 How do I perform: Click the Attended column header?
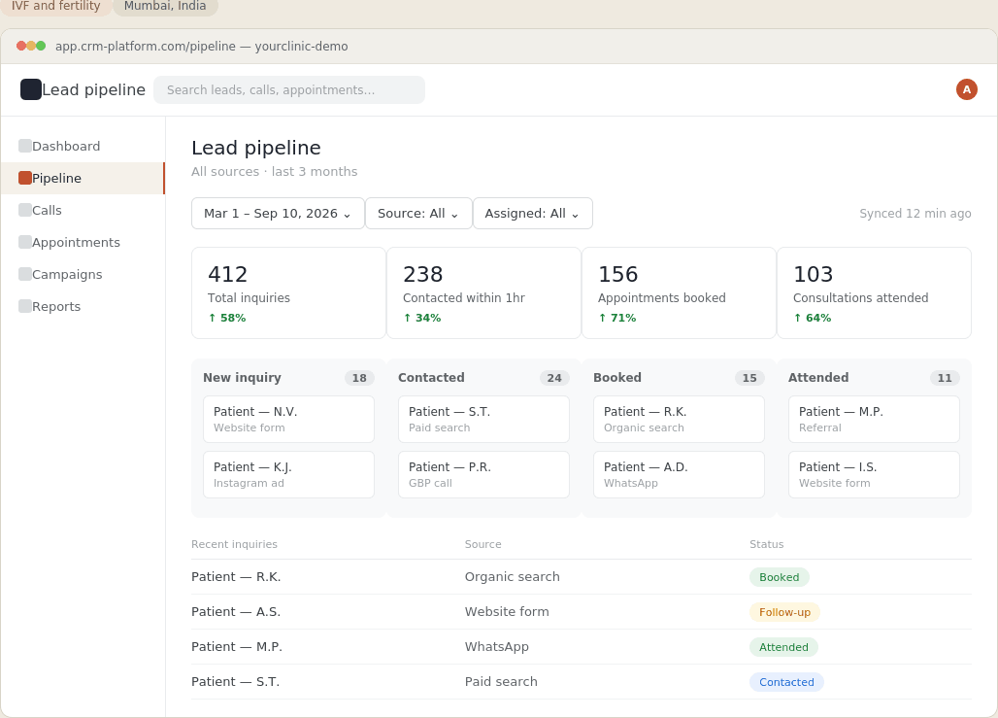pyautogui.click(x=817, y=378)
